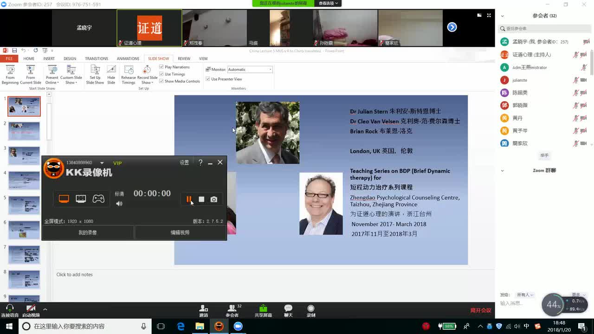The width and height of the screenshot is (594, 334).
Task: Stop recording in KK recorder
Action: tap(201, 199)
